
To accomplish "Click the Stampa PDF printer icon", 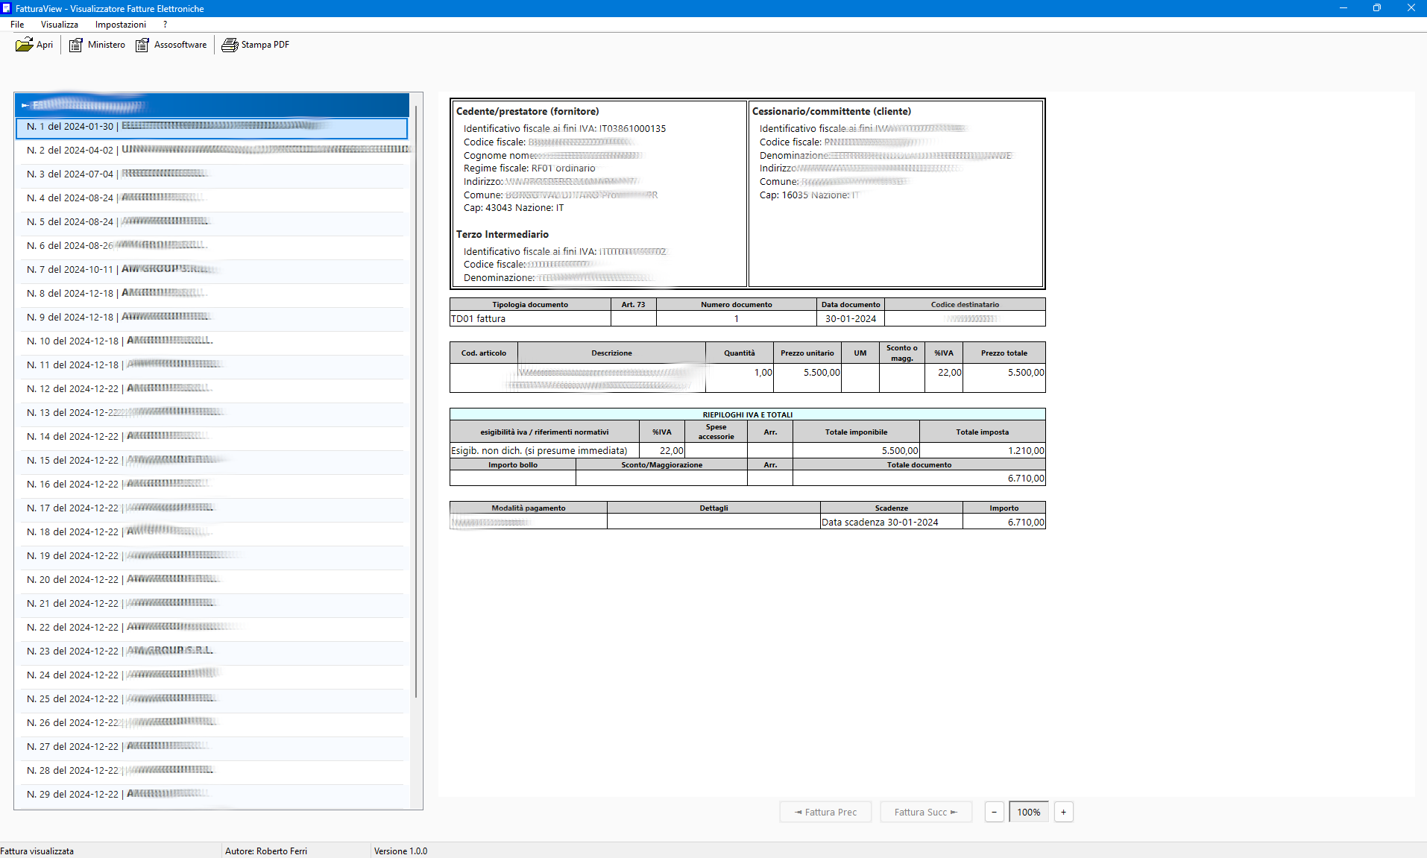I will pyautogui.click(x=230, y=45).
